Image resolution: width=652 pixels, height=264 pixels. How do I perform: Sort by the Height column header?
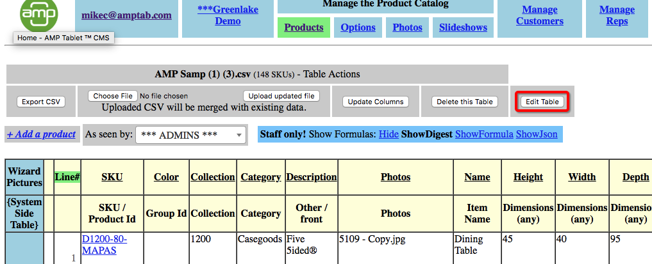click(x=528, y=177)
